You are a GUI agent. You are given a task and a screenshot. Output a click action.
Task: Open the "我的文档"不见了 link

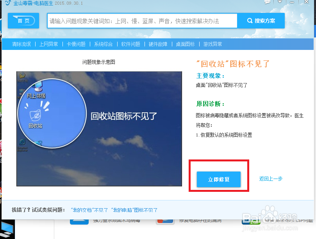tap(89, 210)
